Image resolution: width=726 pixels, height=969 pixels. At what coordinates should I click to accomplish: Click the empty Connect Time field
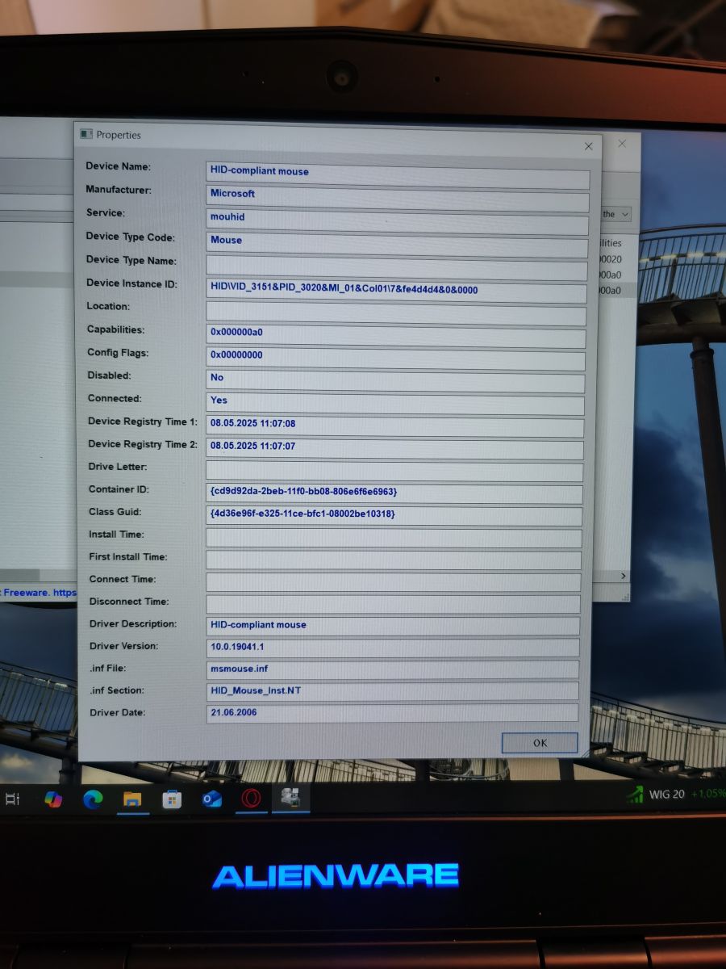[x=394, y=581]
